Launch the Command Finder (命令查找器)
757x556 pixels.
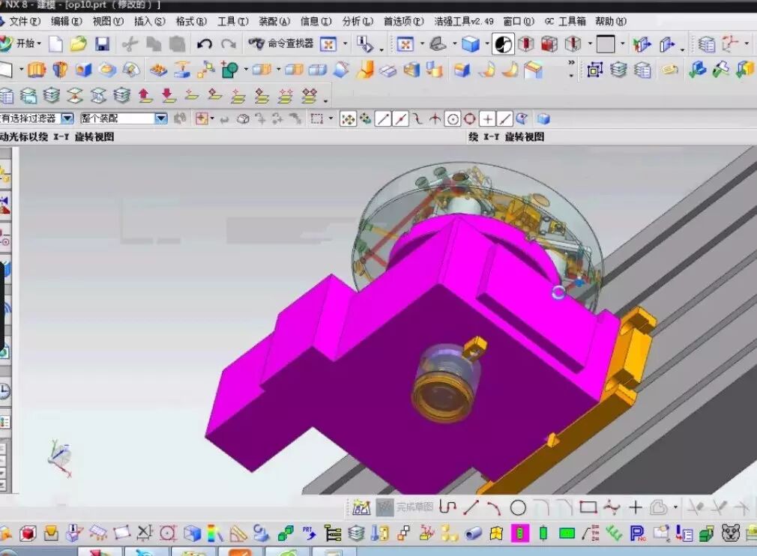tap(281, 44)
